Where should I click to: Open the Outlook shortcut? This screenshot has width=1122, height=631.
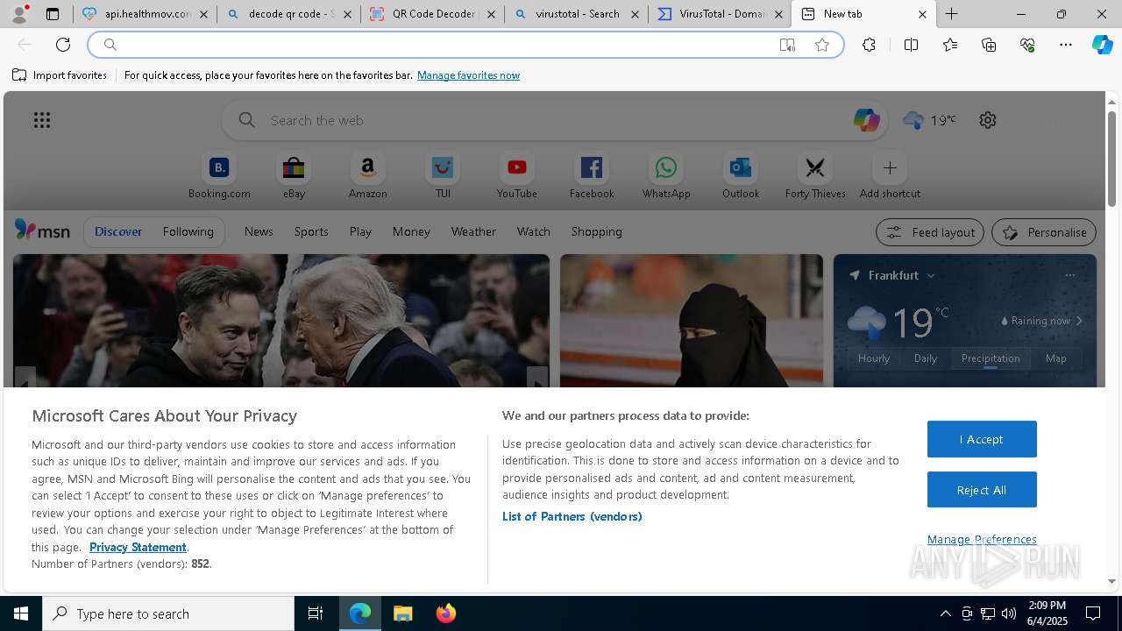(741, 175)
